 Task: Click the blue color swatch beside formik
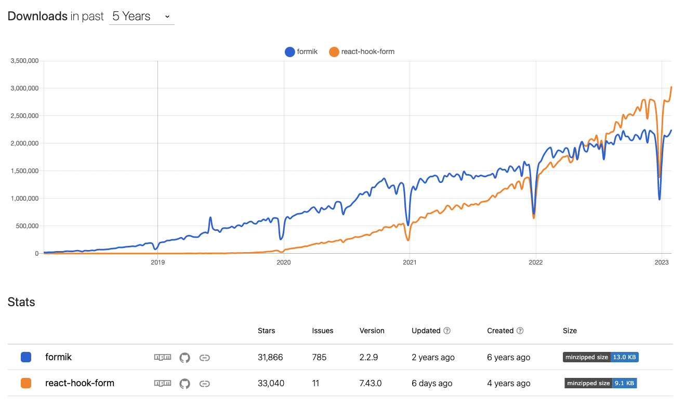(26, 357)
